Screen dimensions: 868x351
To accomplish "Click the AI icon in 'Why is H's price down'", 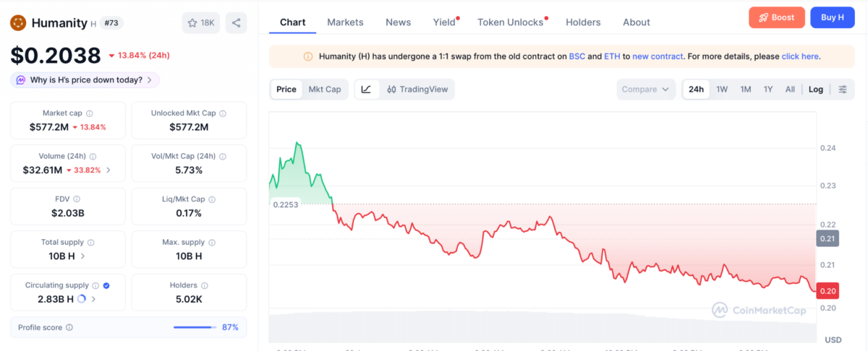I will (21, 80).
